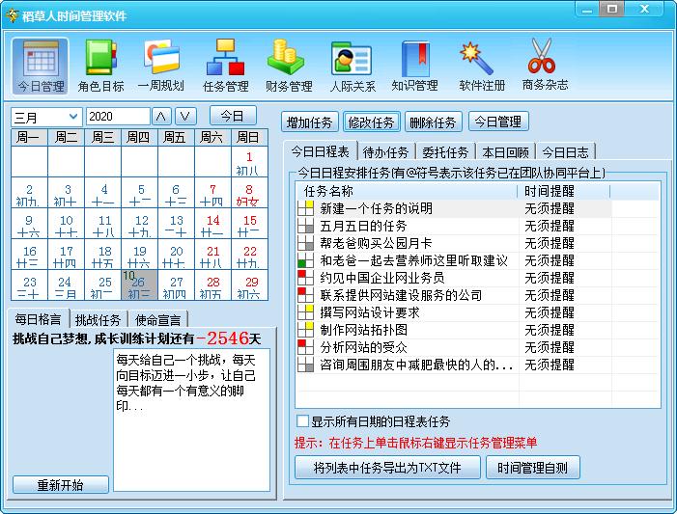The width and height of the screenshot is (677, 514).
Task: Toggle checkbox for 五月五日的任务 task
Action: 305,226
